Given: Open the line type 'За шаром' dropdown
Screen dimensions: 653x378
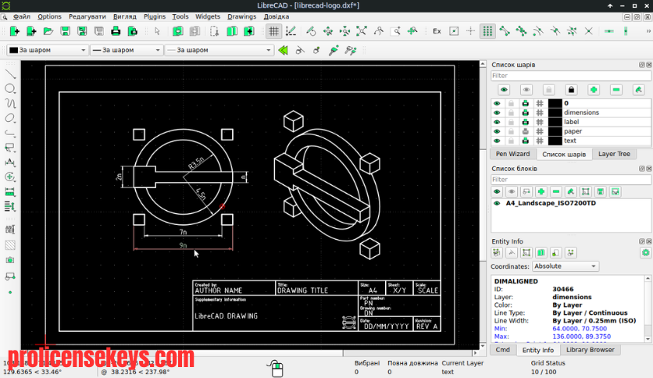Looking at the screenshot, I should [x=219, y=50].
